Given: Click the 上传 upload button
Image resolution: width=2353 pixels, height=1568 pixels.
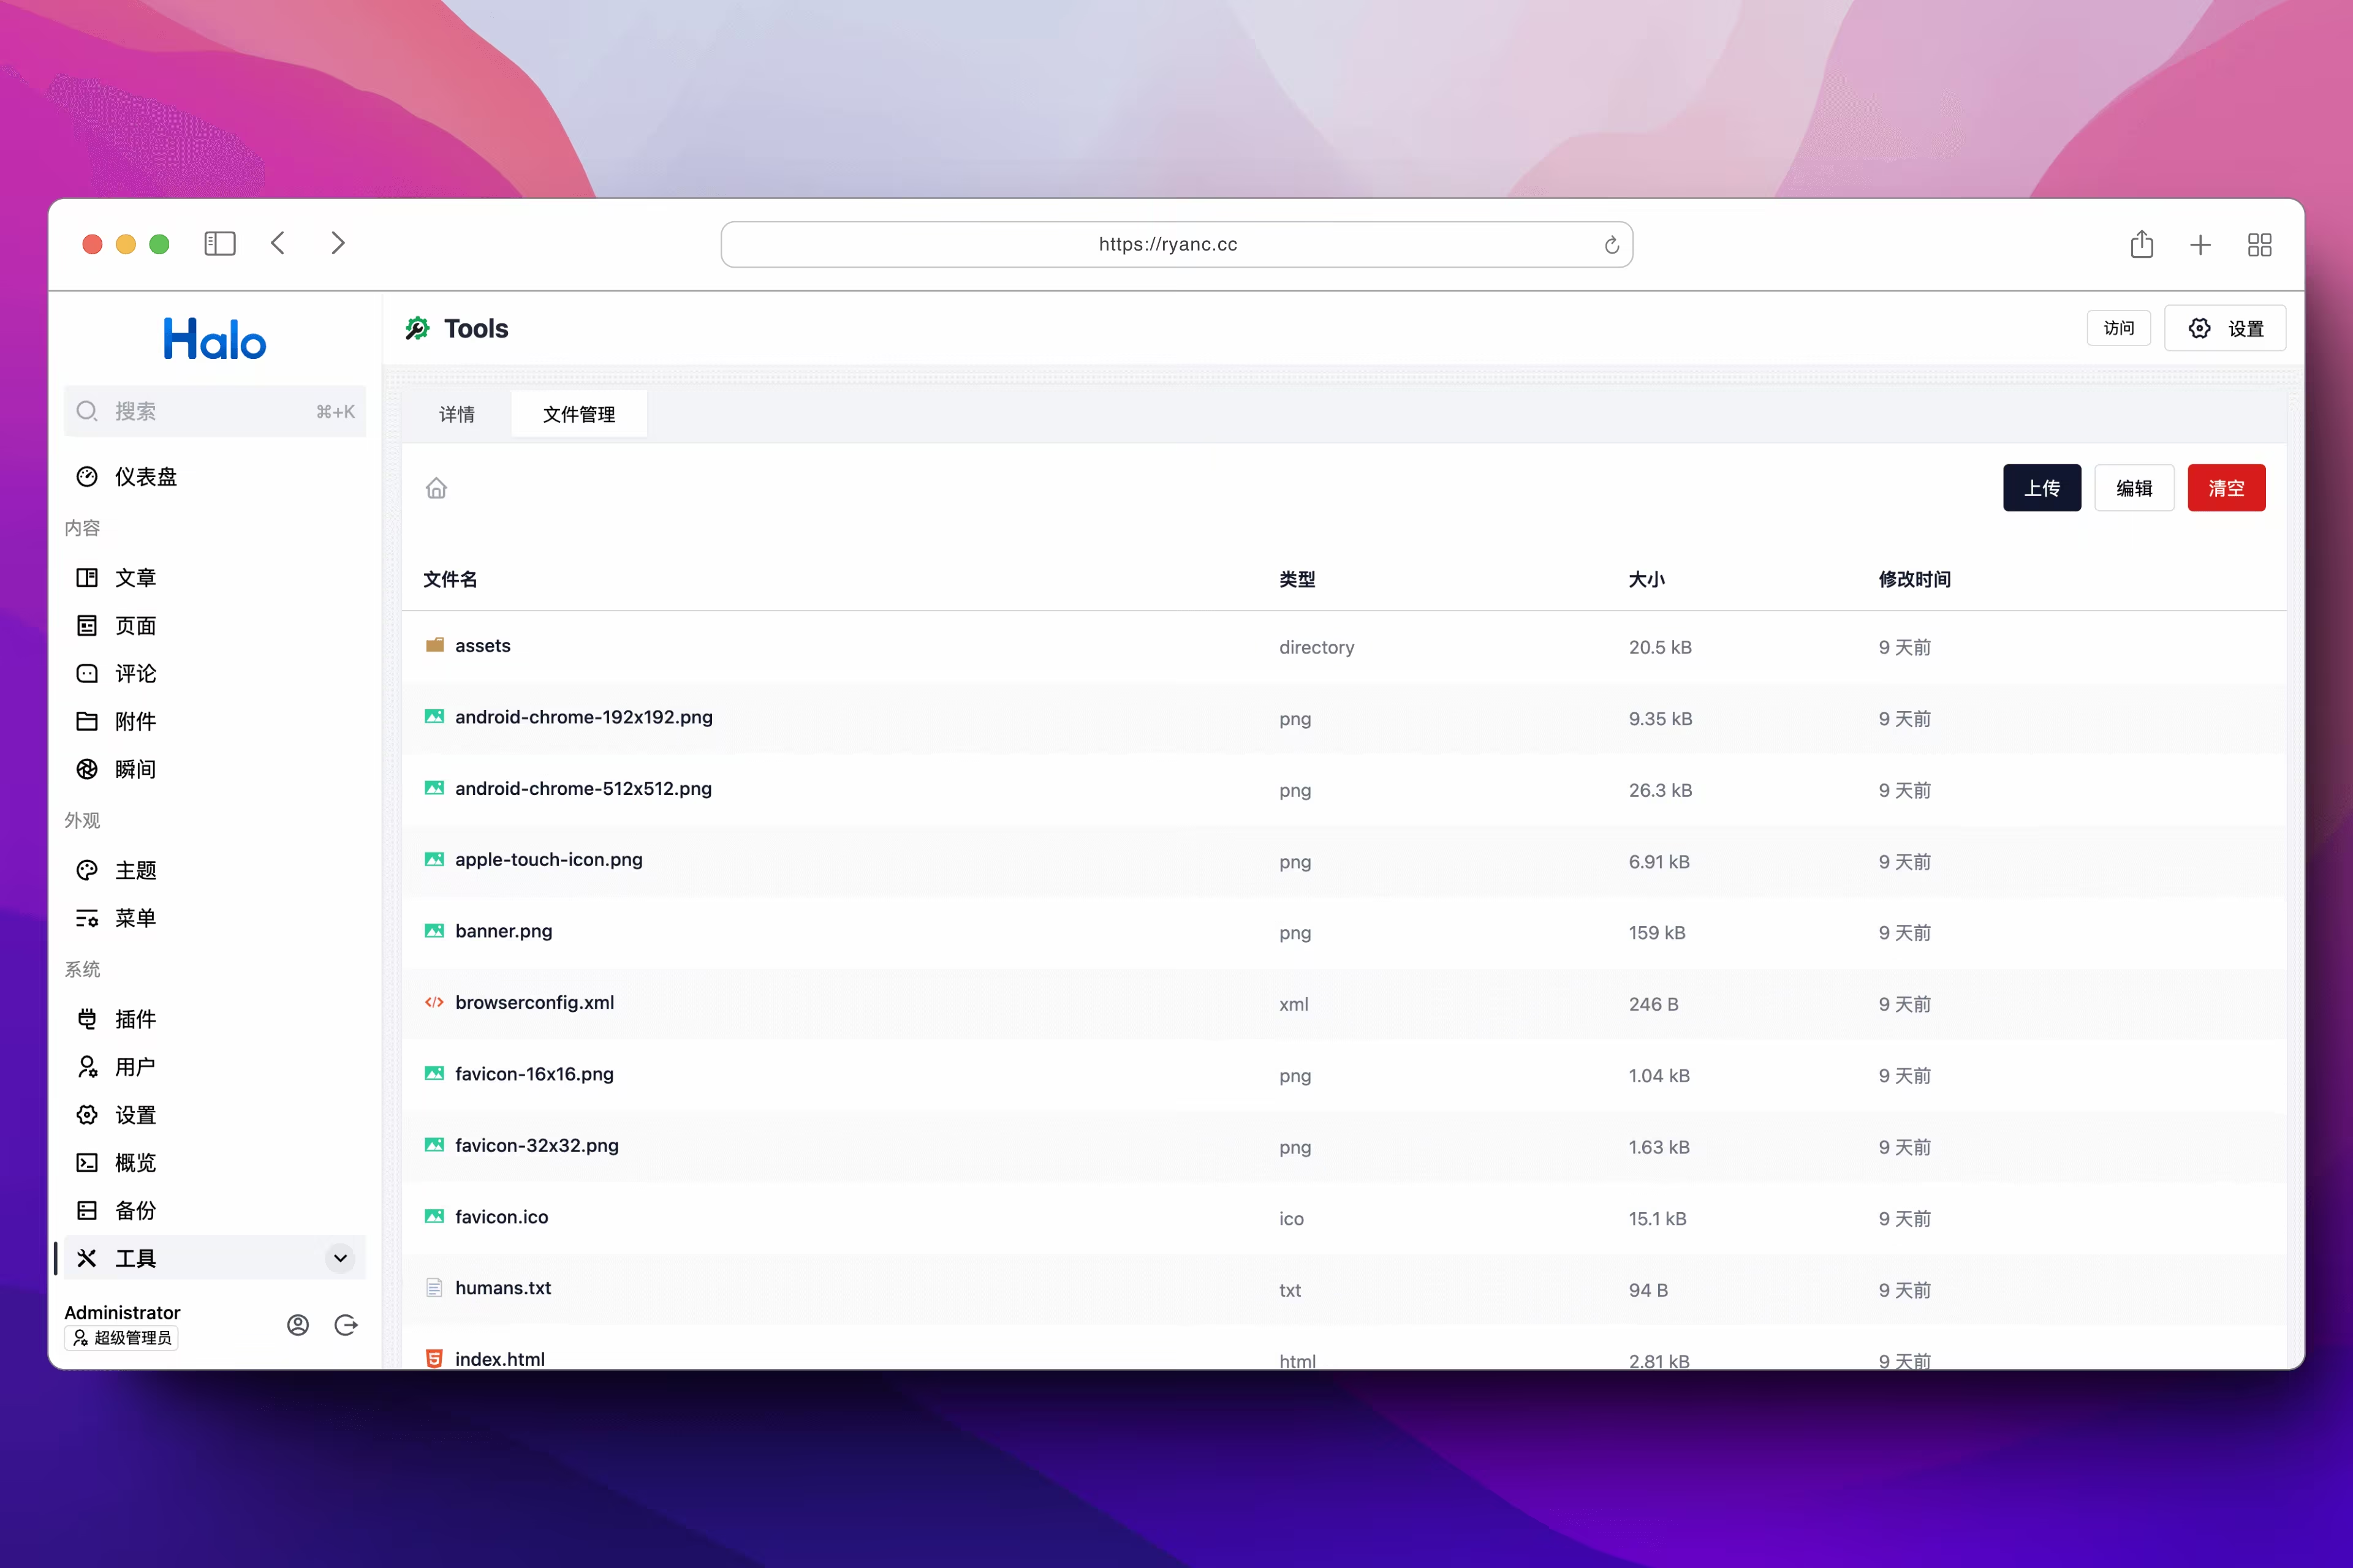Looking at the screenshot, I should coord(2041,488).
